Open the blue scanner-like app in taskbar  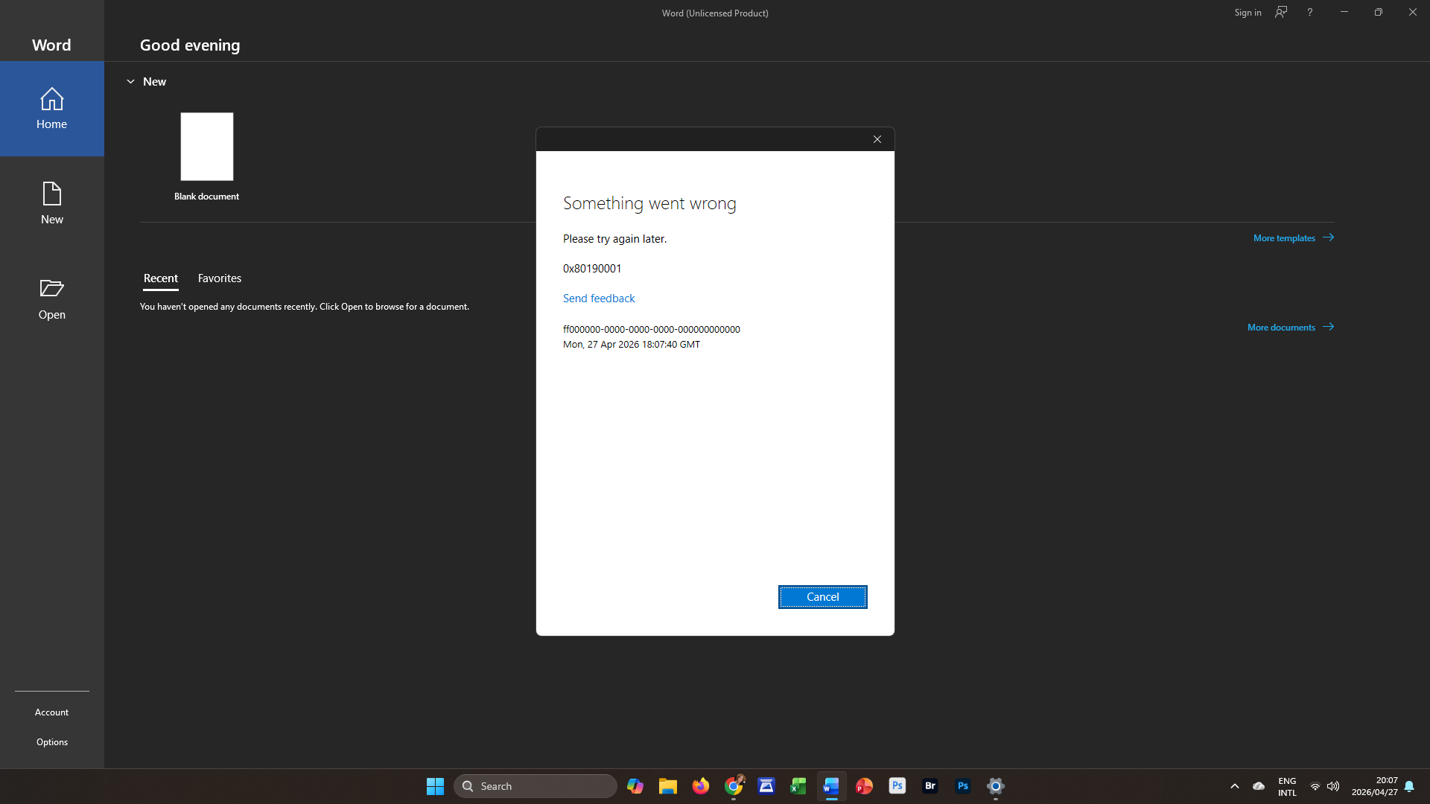click(766, 786)
